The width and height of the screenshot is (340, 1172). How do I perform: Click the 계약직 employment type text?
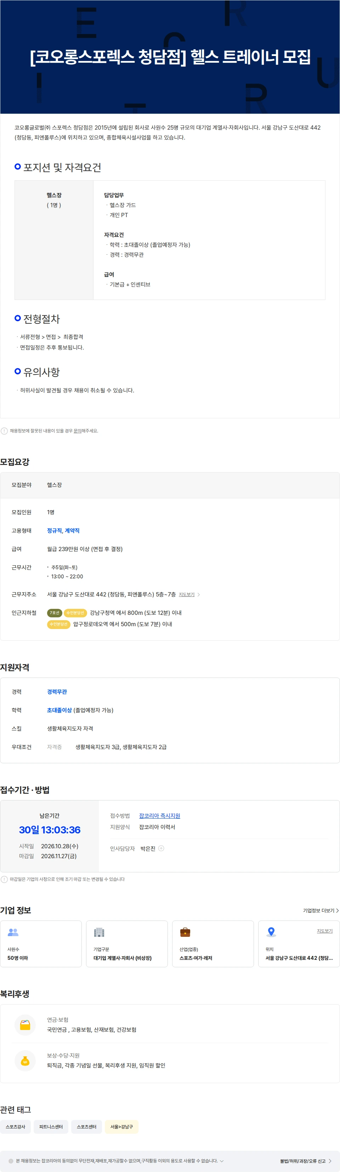tap(72, 531)
